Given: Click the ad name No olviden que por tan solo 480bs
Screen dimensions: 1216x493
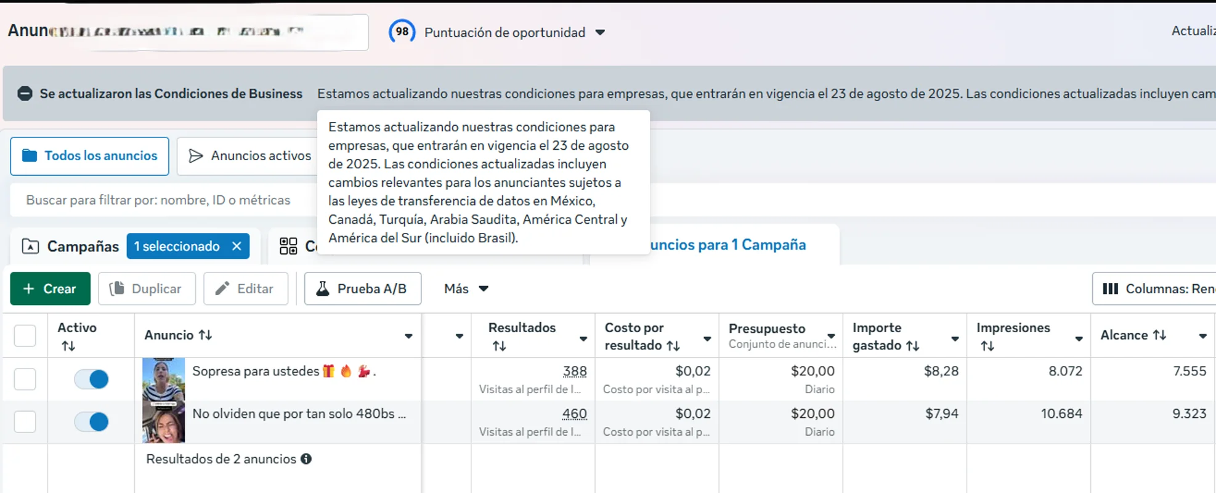Looking at the screenshot, I should tap(299, 414).
